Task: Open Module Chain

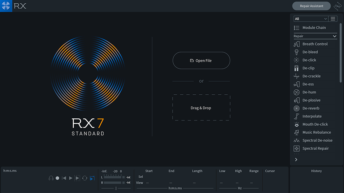Action: pyautogui.click(x=314, y=28)
